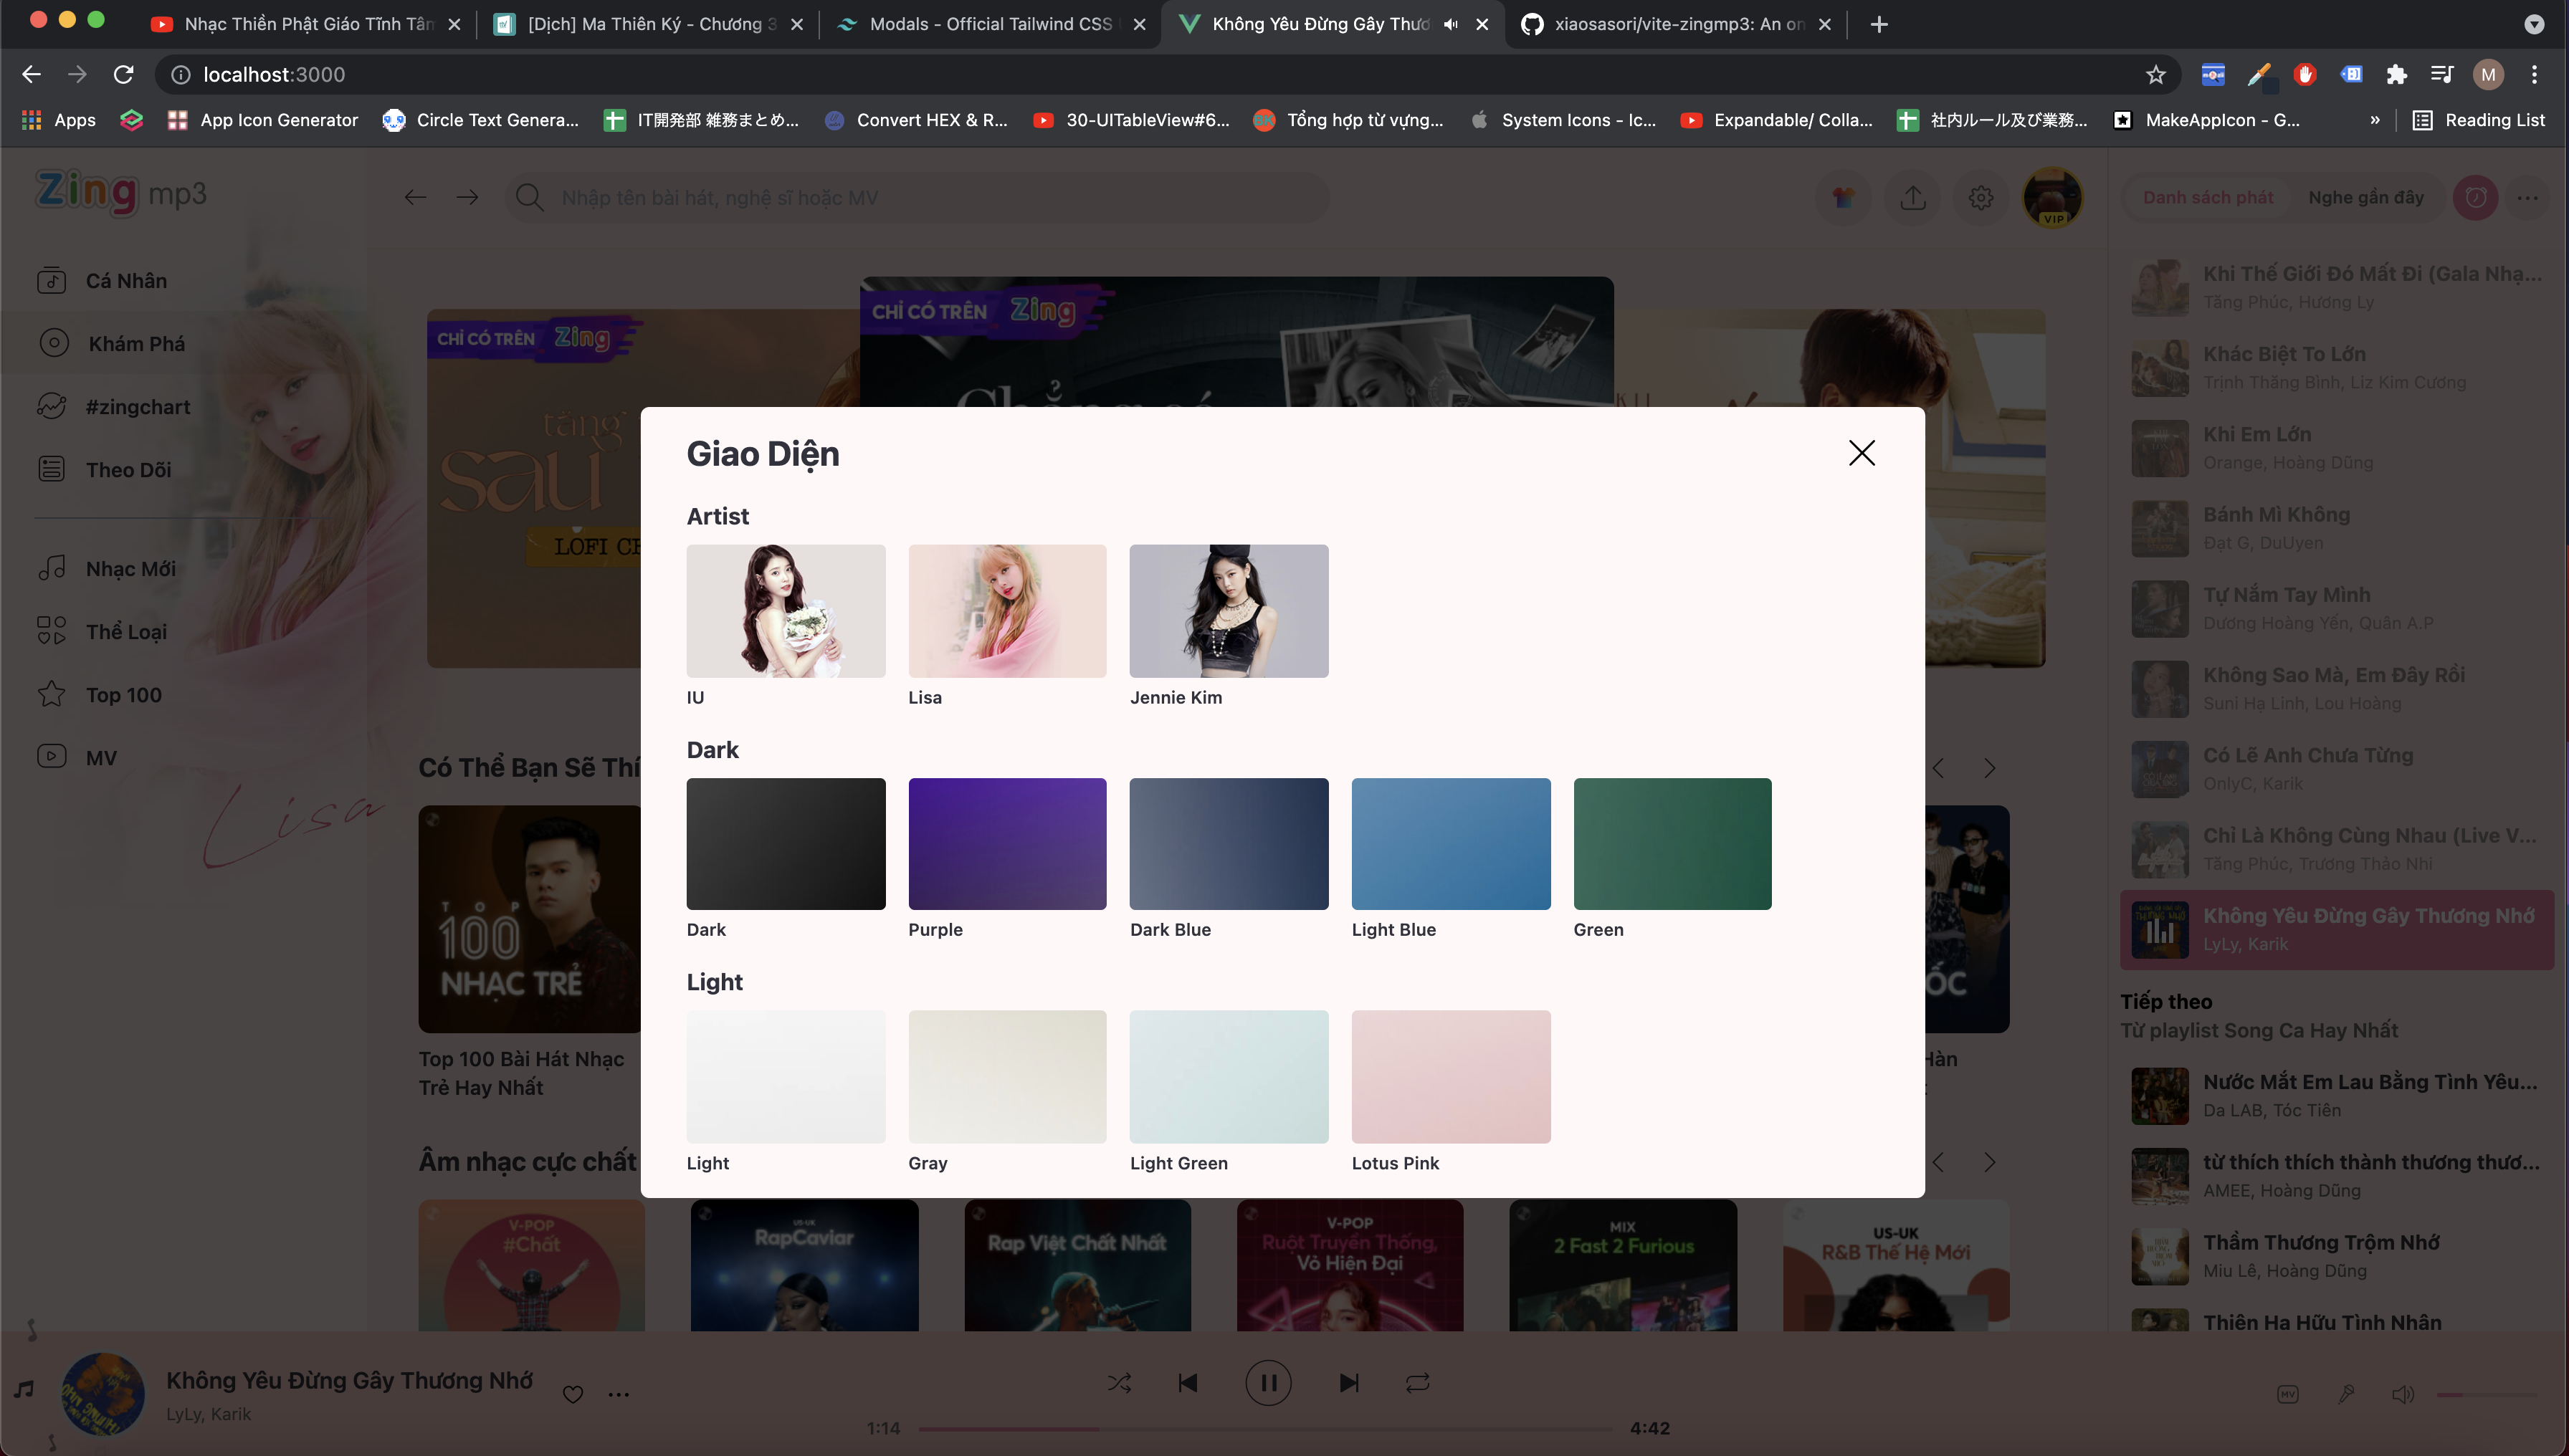Open the settings gear in header
The height and width of the screenshot is (1456, 2569).
pos(1980,197)
